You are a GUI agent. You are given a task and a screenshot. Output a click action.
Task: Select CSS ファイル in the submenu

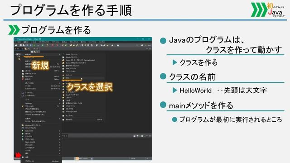tap(83, 109)
